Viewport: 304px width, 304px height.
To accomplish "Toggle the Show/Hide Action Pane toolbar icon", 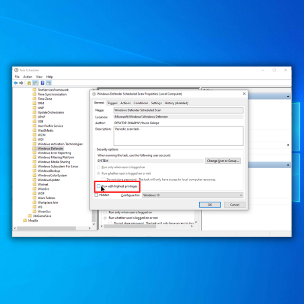I will pos(49,83).
